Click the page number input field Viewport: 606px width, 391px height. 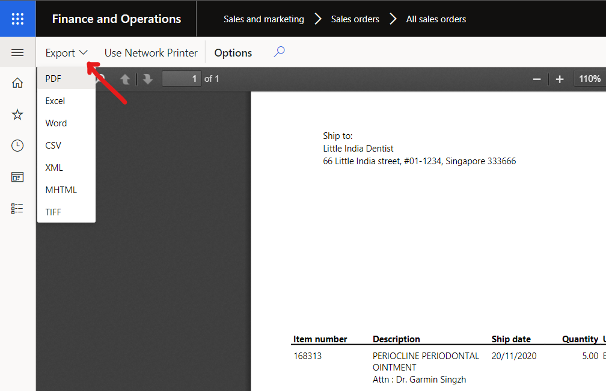[x=182, y=79]
